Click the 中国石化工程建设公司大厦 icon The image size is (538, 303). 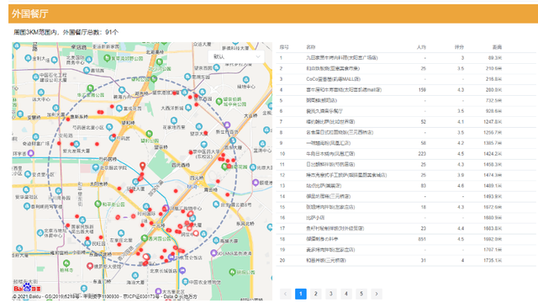[35, 77]
